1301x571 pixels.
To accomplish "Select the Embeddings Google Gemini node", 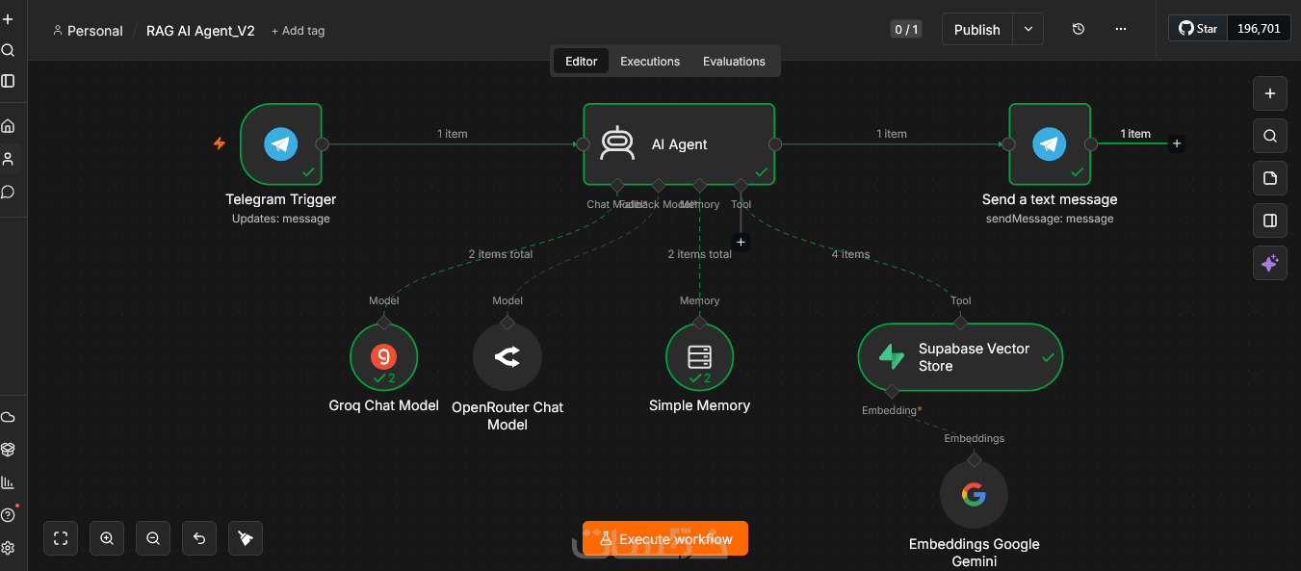I will click(974, 495).
